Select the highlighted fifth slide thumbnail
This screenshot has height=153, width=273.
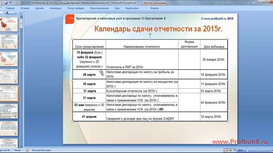[9, 93]
